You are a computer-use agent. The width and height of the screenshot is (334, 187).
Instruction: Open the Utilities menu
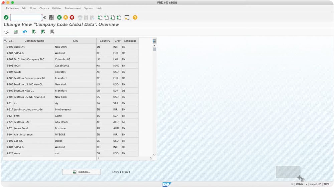tap(57, 8)
